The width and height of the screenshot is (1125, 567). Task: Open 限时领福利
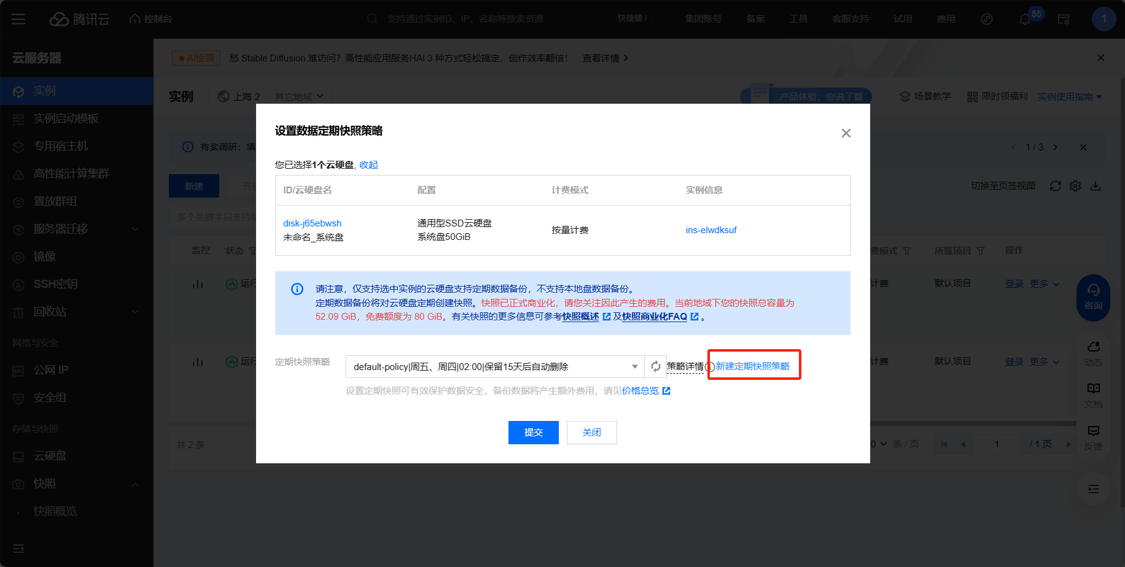(997, 96)
